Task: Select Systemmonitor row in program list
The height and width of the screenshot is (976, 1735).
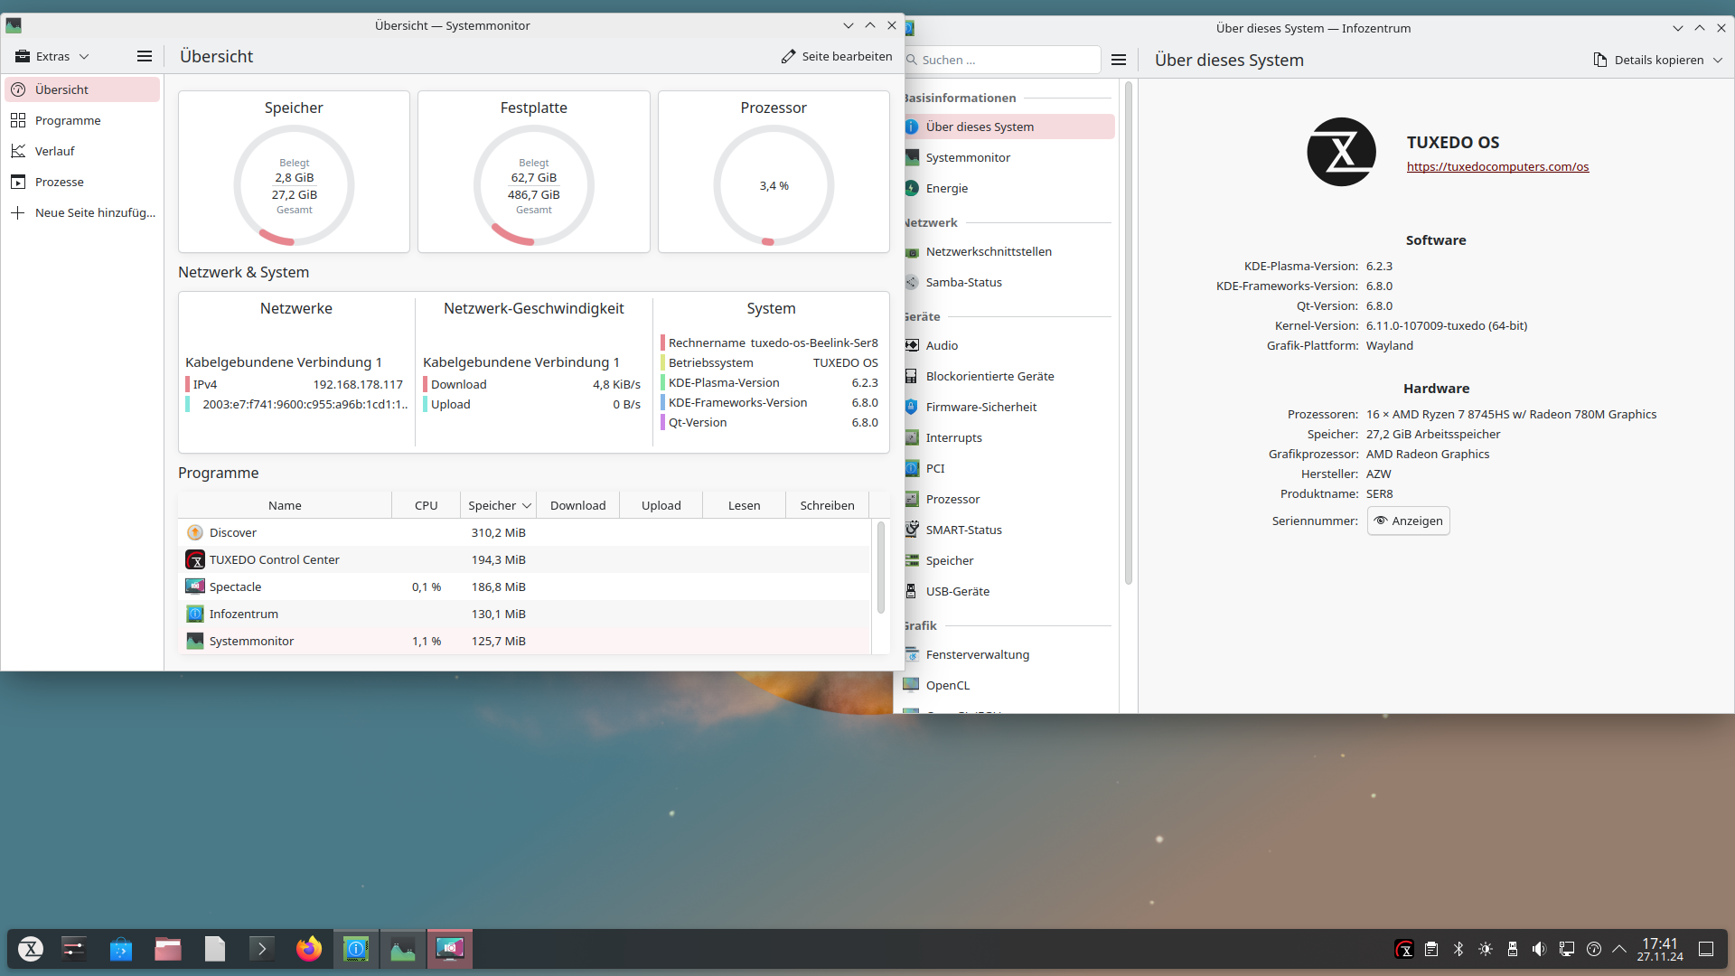Action: [524, 641]
